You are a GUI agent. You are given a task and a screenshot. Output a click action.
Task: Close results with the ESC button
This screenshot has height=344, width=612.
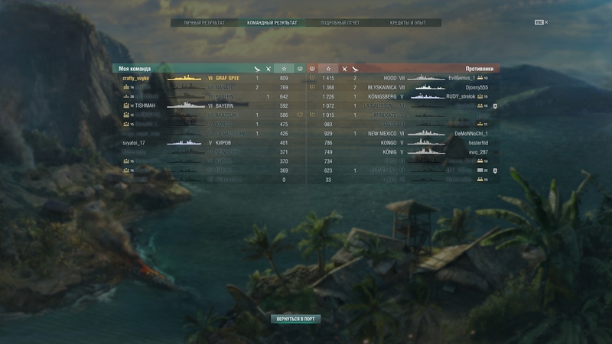(541, 22)
